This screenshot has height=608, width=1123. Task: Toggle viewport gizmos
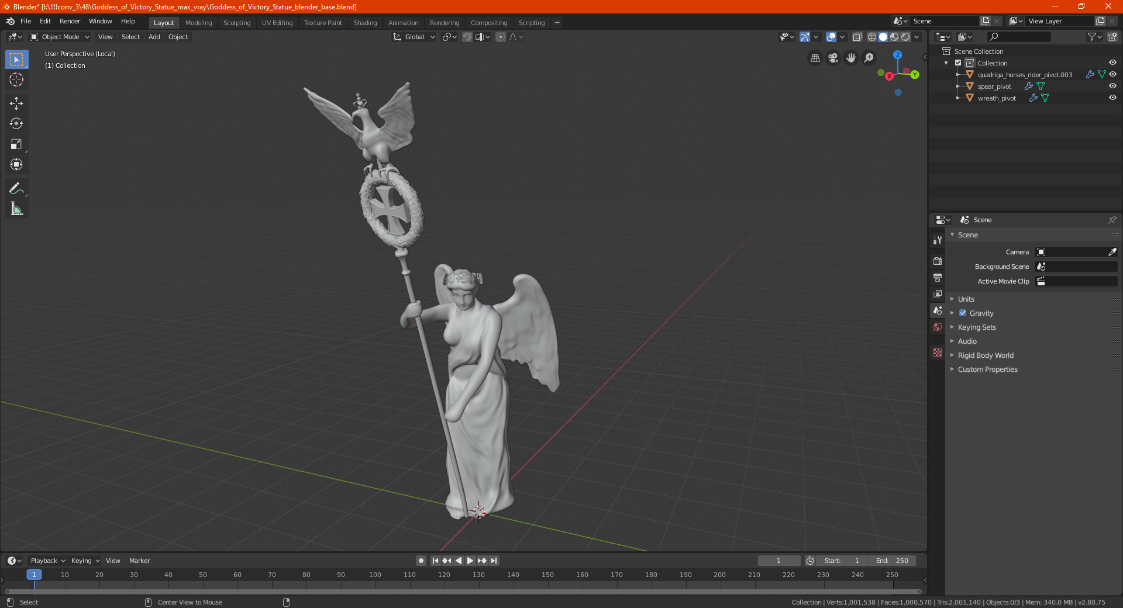pyautogui.click(x=805, y=37)
